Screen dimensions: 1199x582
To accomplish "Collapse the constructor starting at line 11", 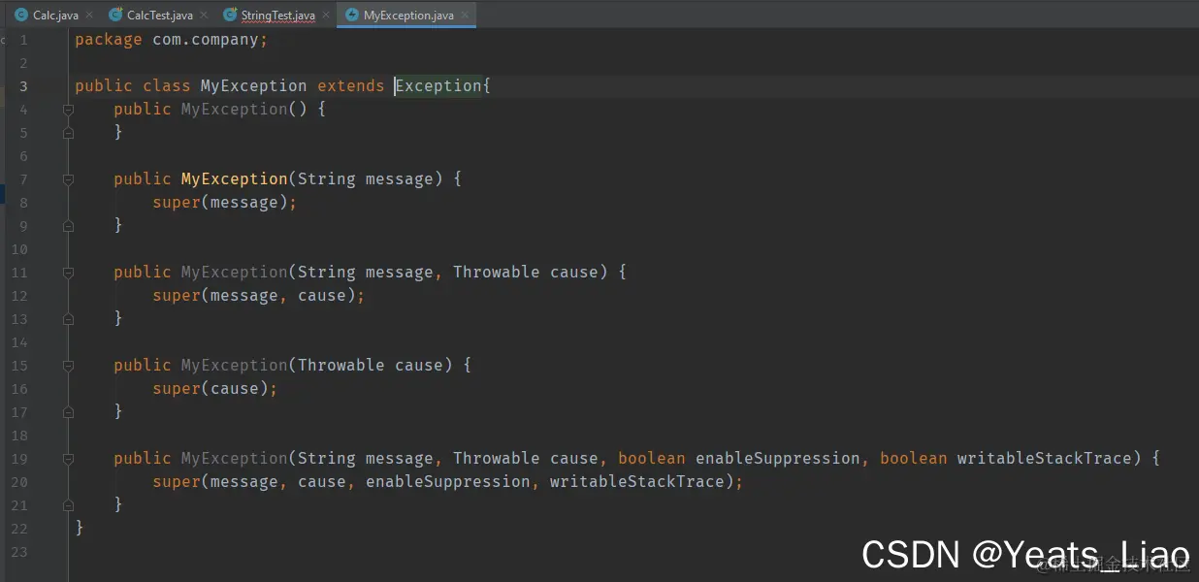I will pyautogui.click(x=68, y=273).
